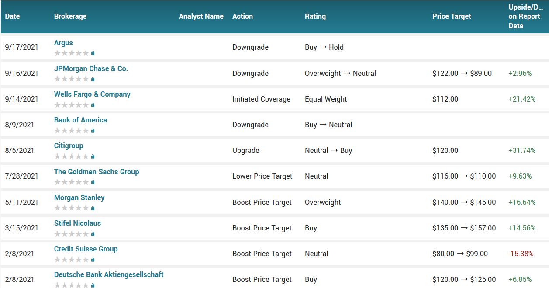The image size is (549, 288).
Task: Open the Wells Fargo & Company link
Action: (x=92, y=94)
